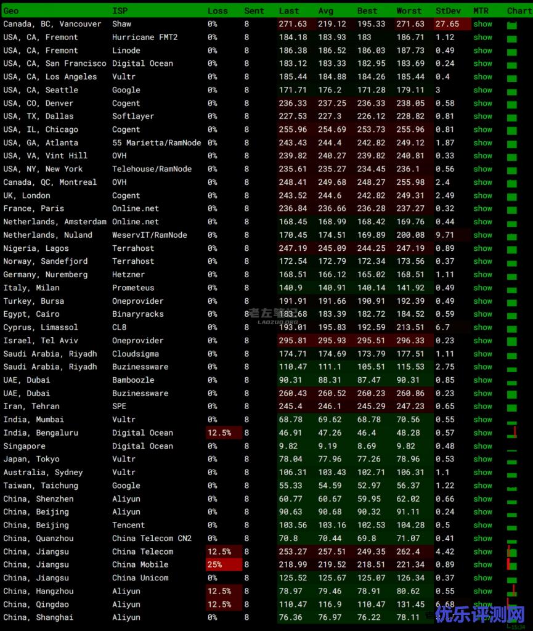Open show for Chicago Cogent row
Image resolution: width=533 pixels, height=631 pixels.
[x=482, y=129]
